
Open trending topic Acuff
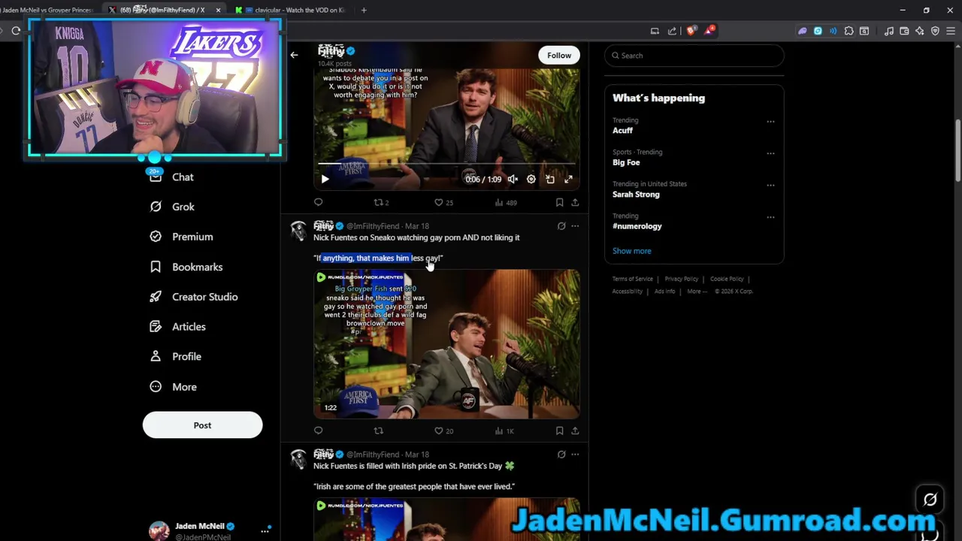(x=622, y=130)
